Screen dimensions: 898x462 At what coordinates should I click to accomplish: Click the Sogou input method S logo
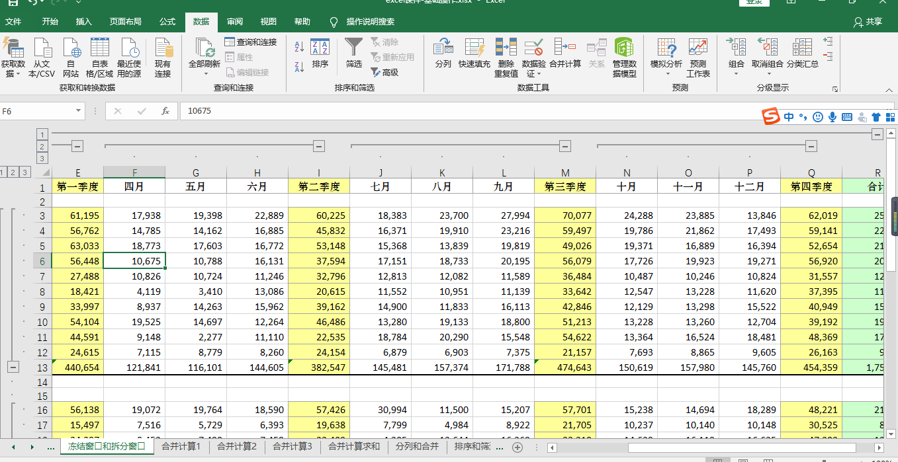770,117
